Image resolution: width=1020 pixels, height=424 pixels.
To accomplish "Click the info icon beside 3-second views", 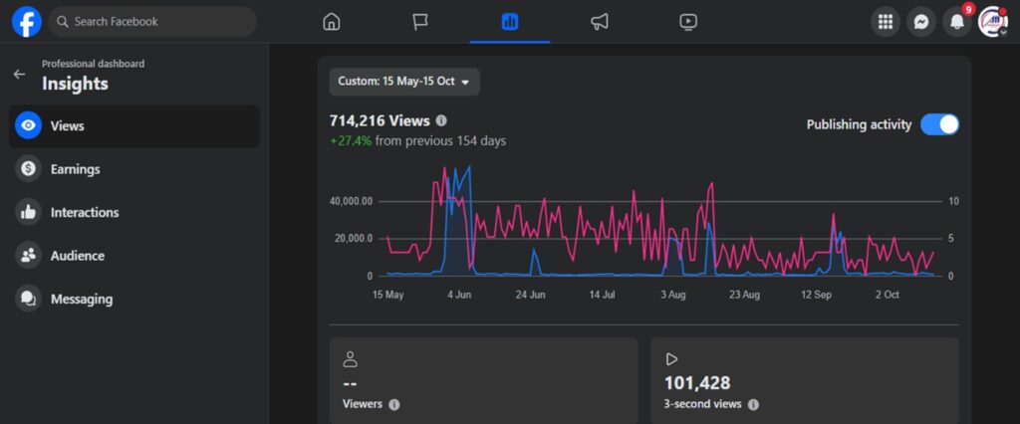I will coord(753,404).
